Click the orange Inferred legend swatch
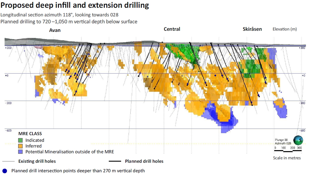 20,146
